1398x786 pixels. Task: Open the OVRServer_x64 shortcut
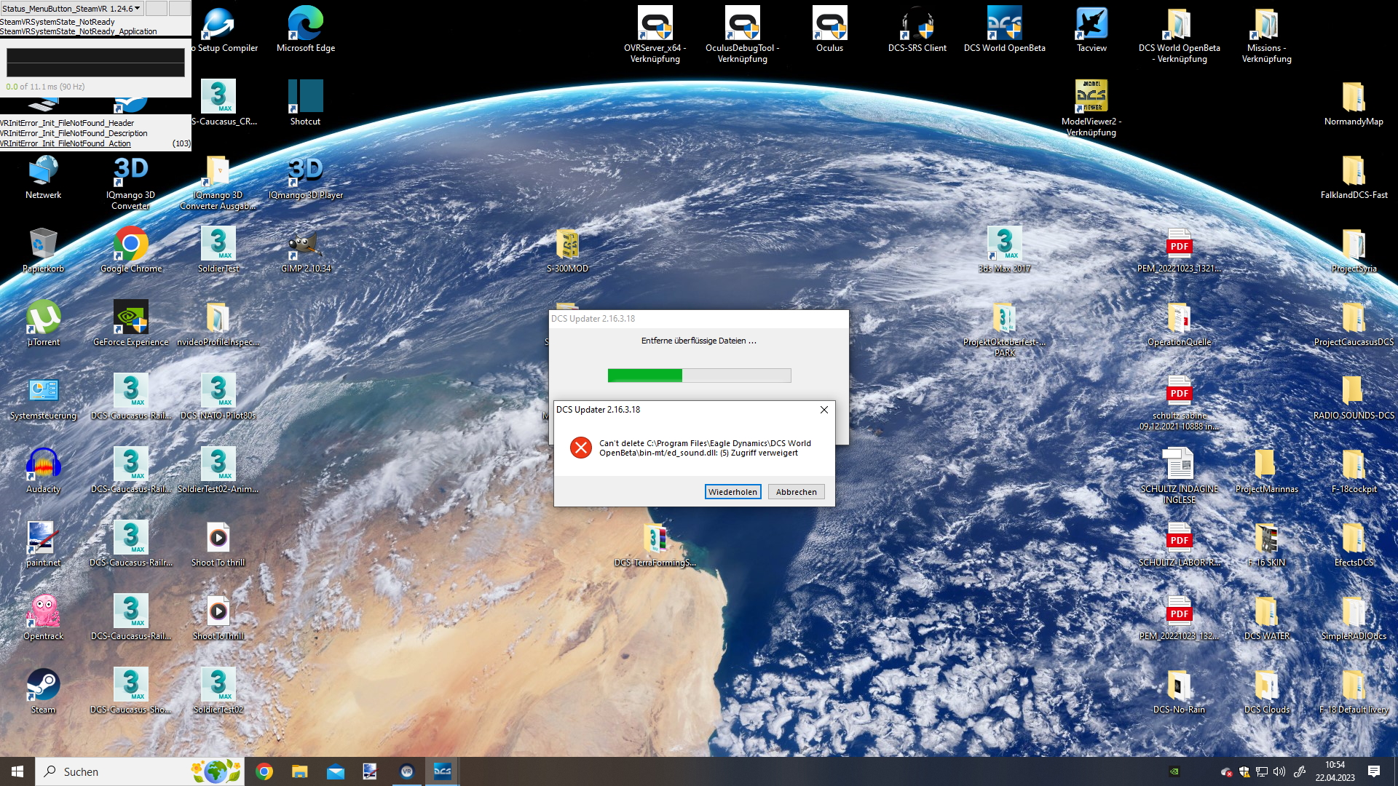point(655,35)
